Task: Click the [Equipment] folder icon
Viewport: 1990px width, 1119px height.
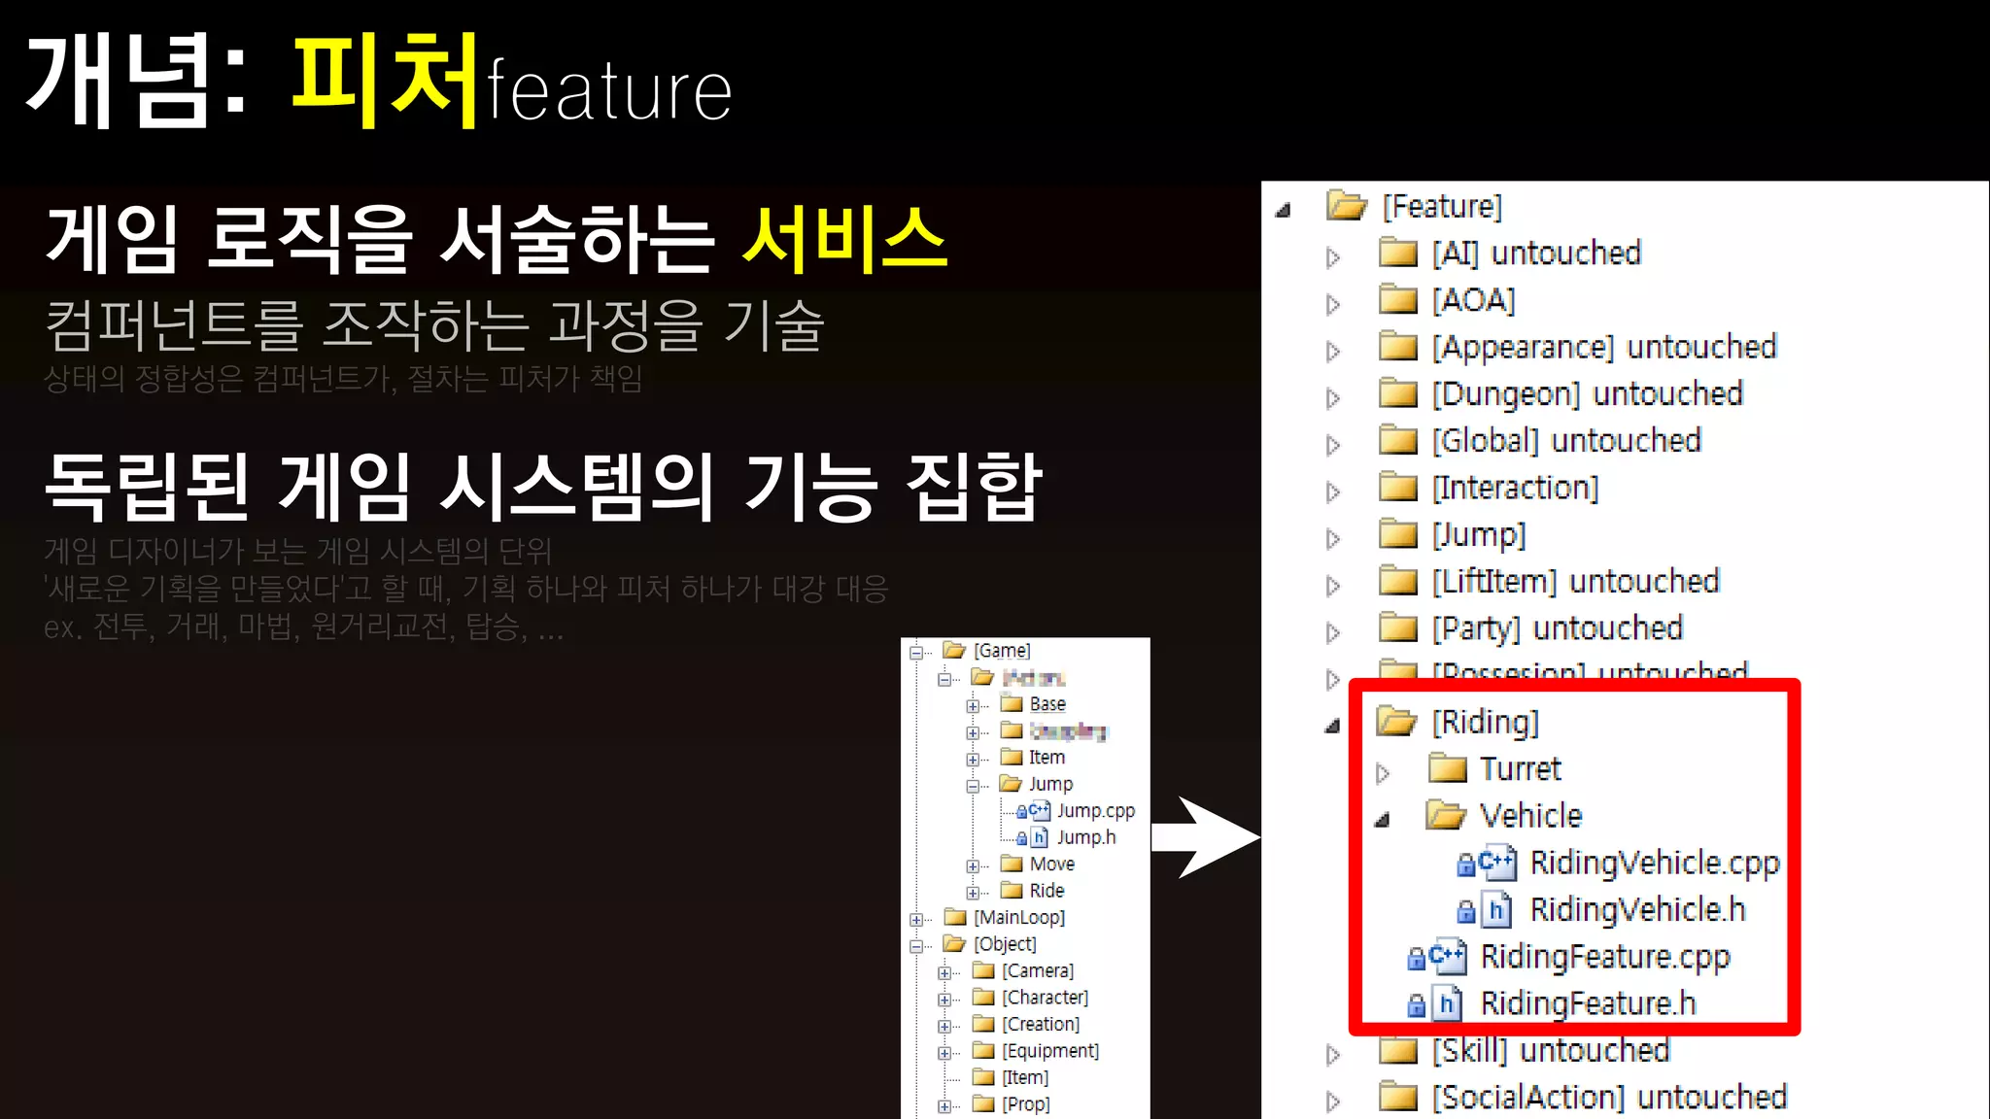Action: tap(984, 1050)
